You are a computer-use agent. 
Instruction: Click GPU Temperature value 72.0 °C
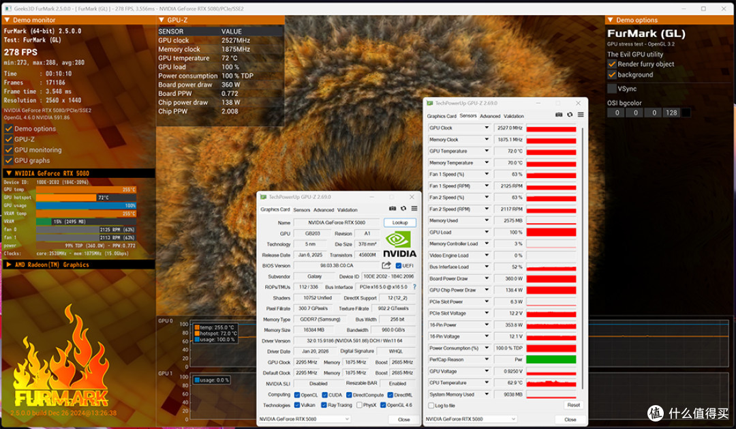point(509,151)
